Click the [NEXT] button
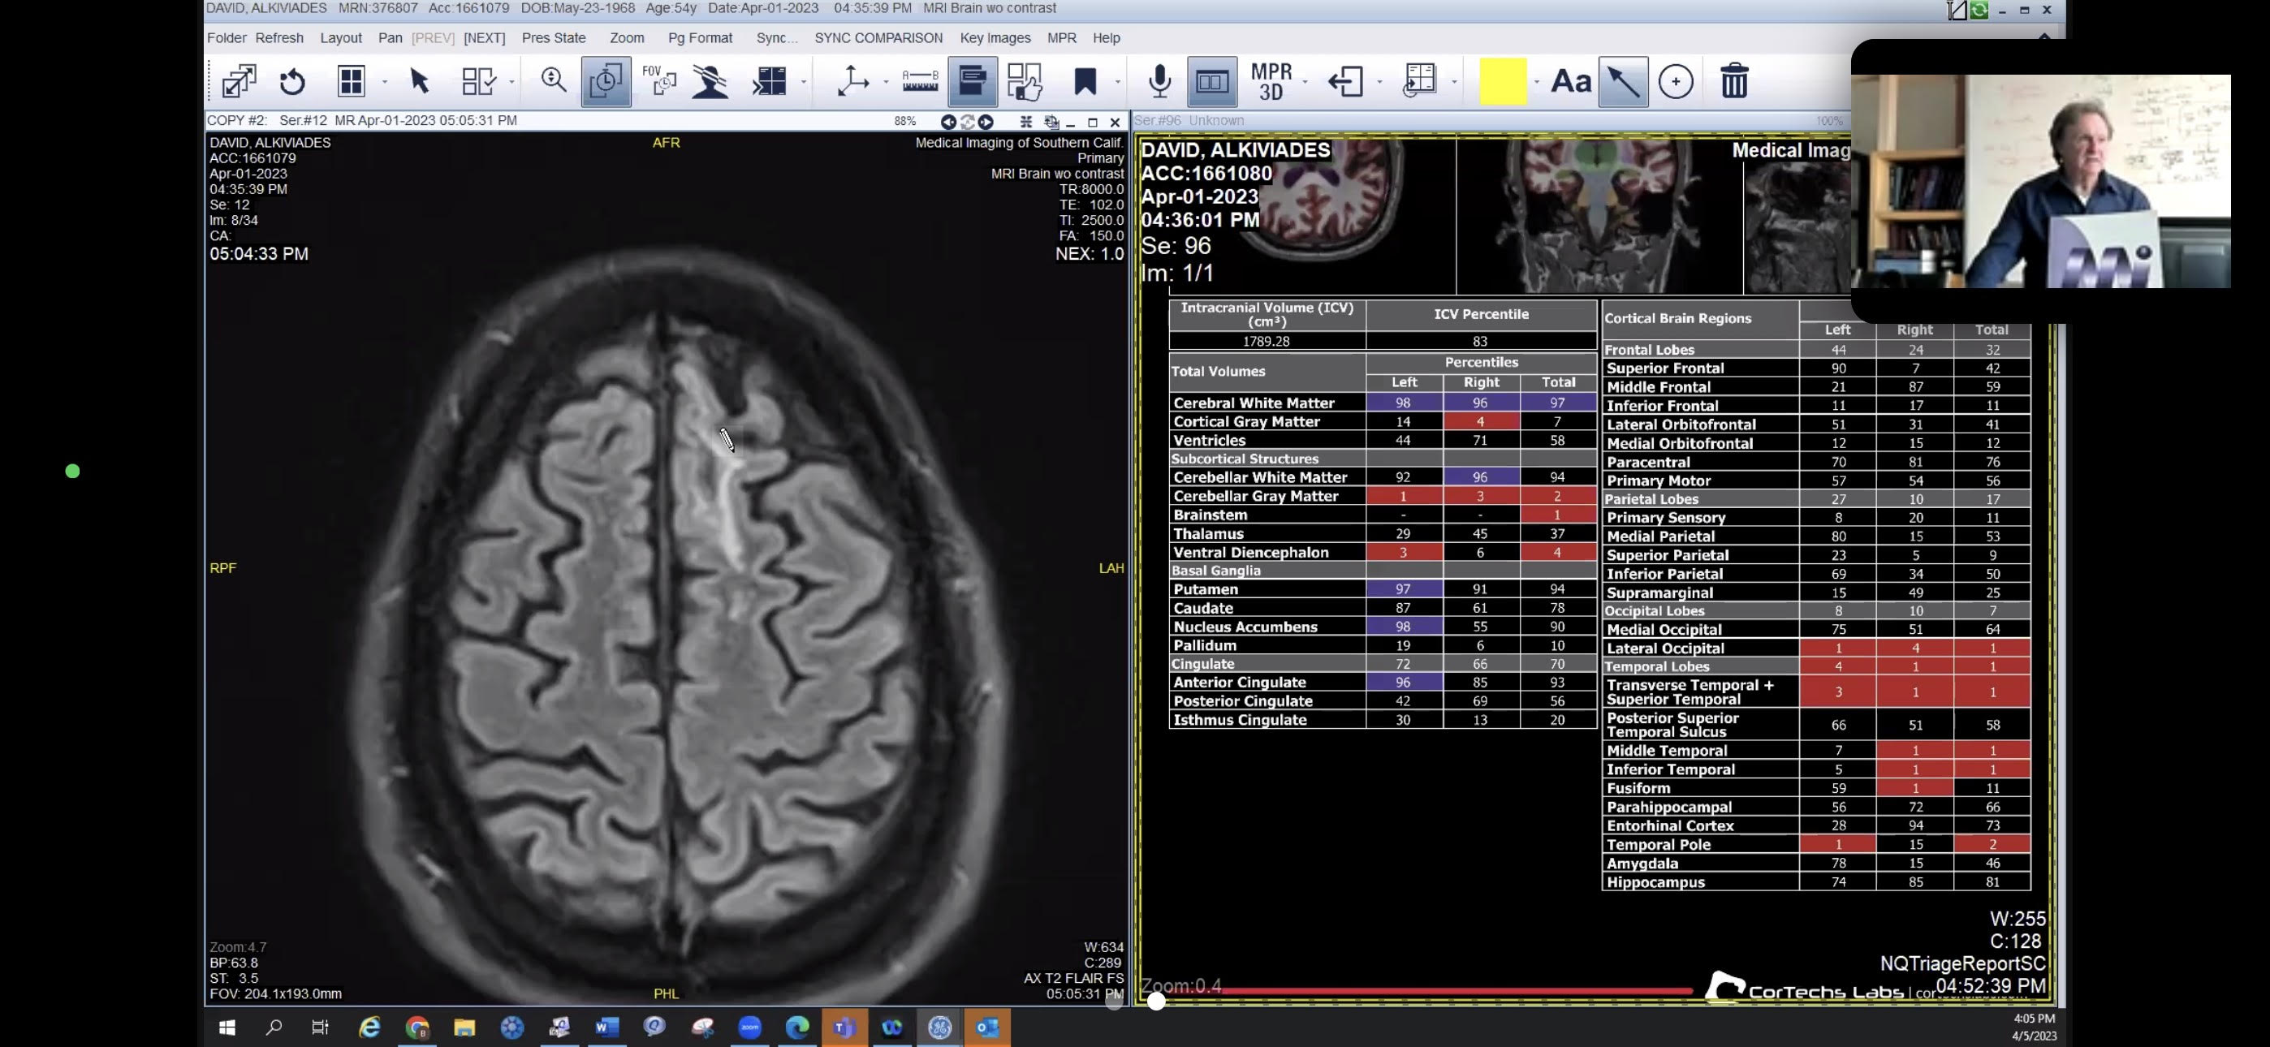This screenshot has width=2270, height=1047. 485,38
